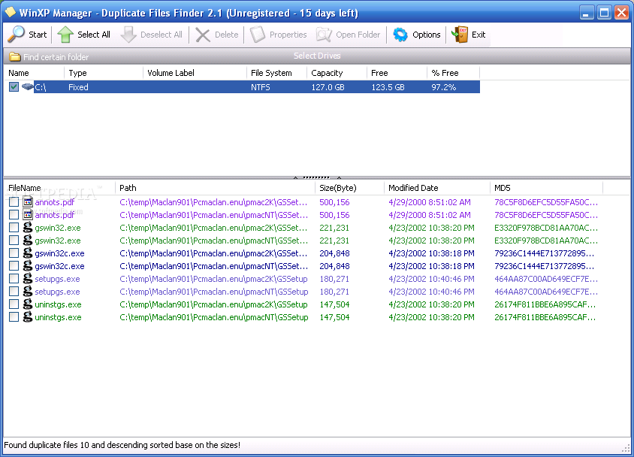Screen dimensions: 634x457
Task: Click the drive Type column header
Action: click(x=104, y=73)
